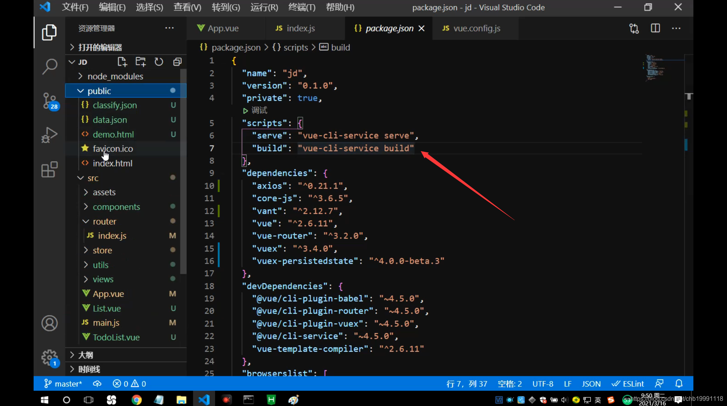Open the File menu
The width and height of the screenshot is (727, 406).
(x=75, y=7)
